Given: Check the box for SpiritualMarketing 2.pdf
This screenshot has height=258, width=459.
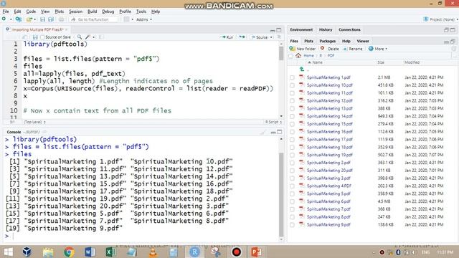Looking at the screenshot, I should click(292, 163).
